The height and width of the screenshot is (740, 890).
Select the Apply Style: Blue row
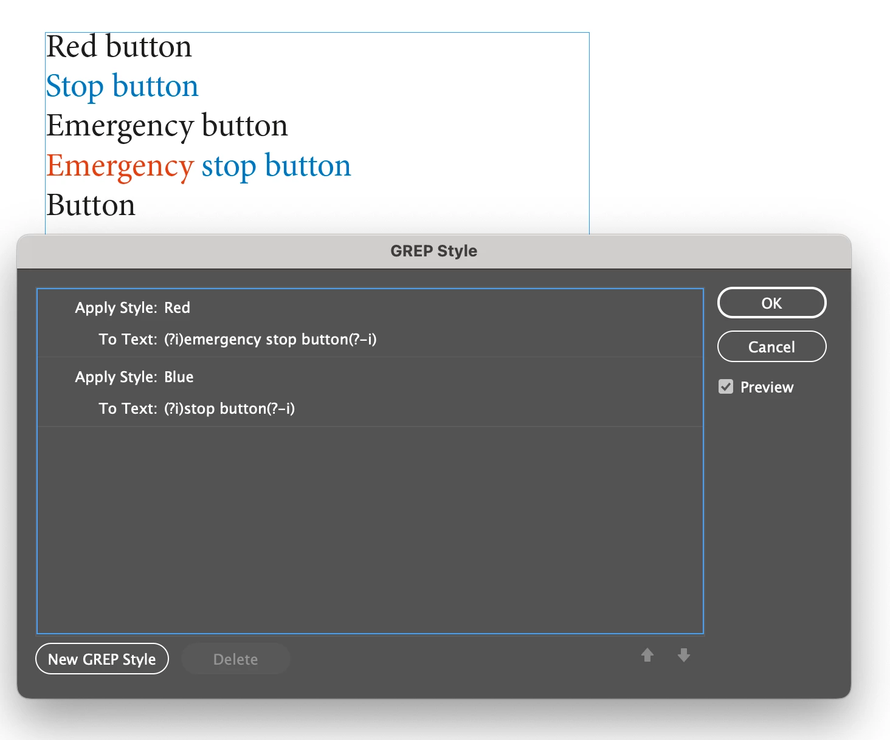click(x=370, y=377)
